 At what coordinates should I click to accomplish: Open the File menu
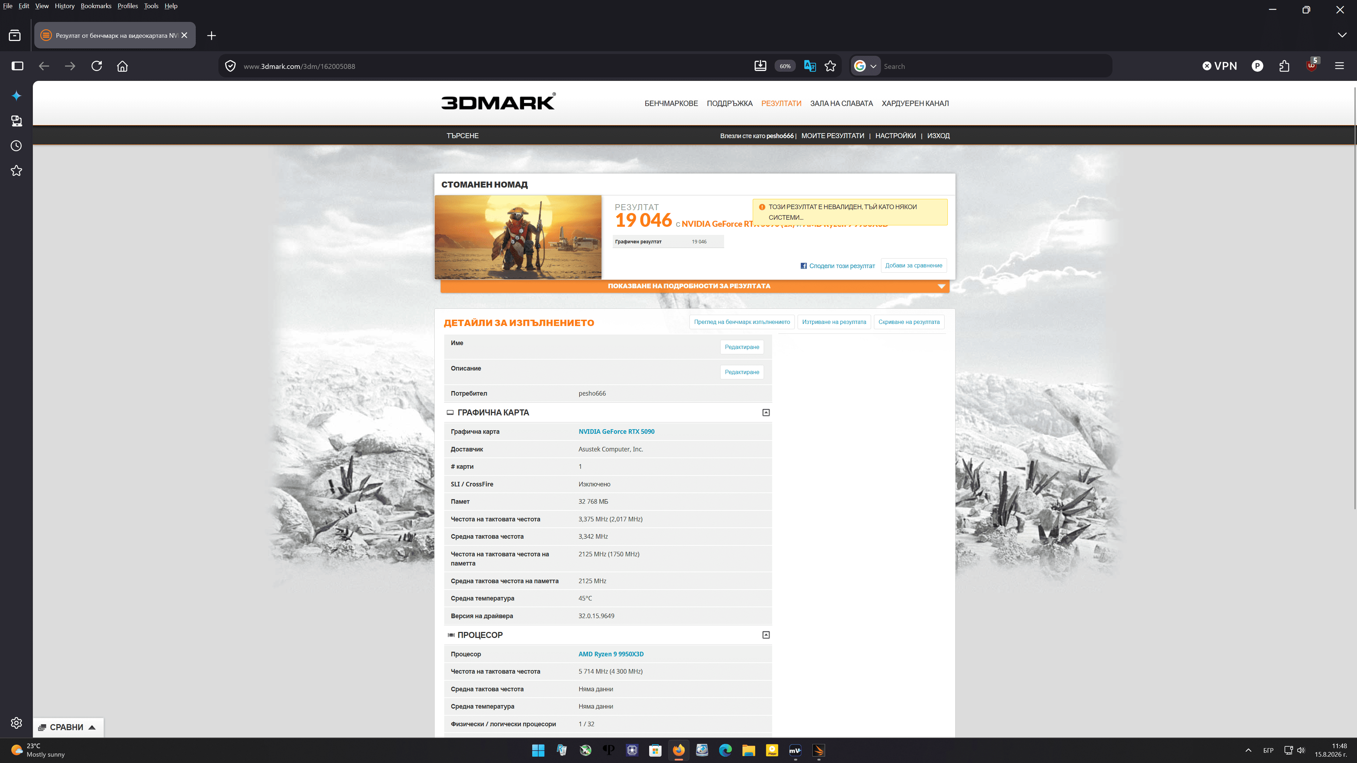coord(7,6)
